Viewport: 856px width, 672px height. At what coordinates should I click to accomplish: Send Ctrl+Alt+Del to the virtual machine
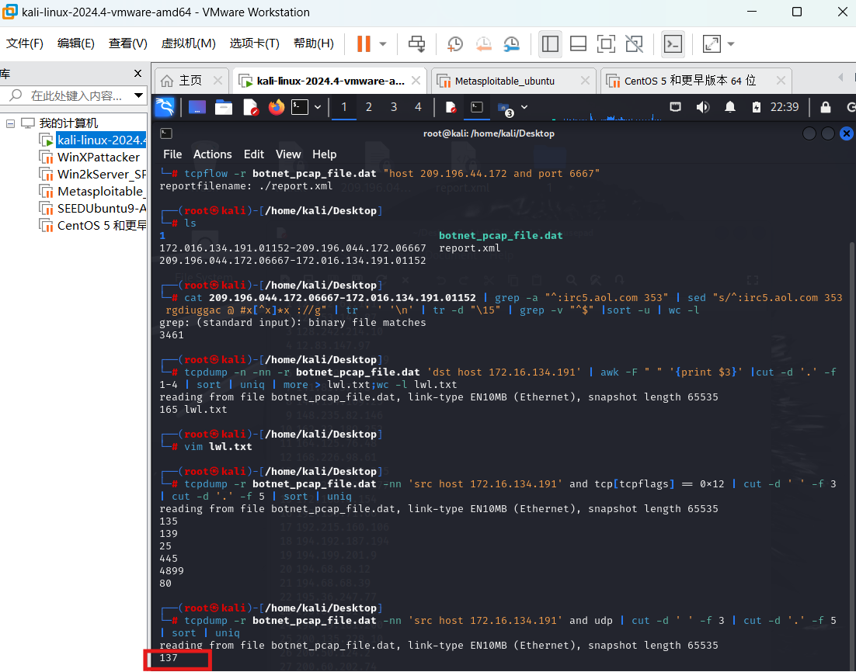tap(417, 43)
